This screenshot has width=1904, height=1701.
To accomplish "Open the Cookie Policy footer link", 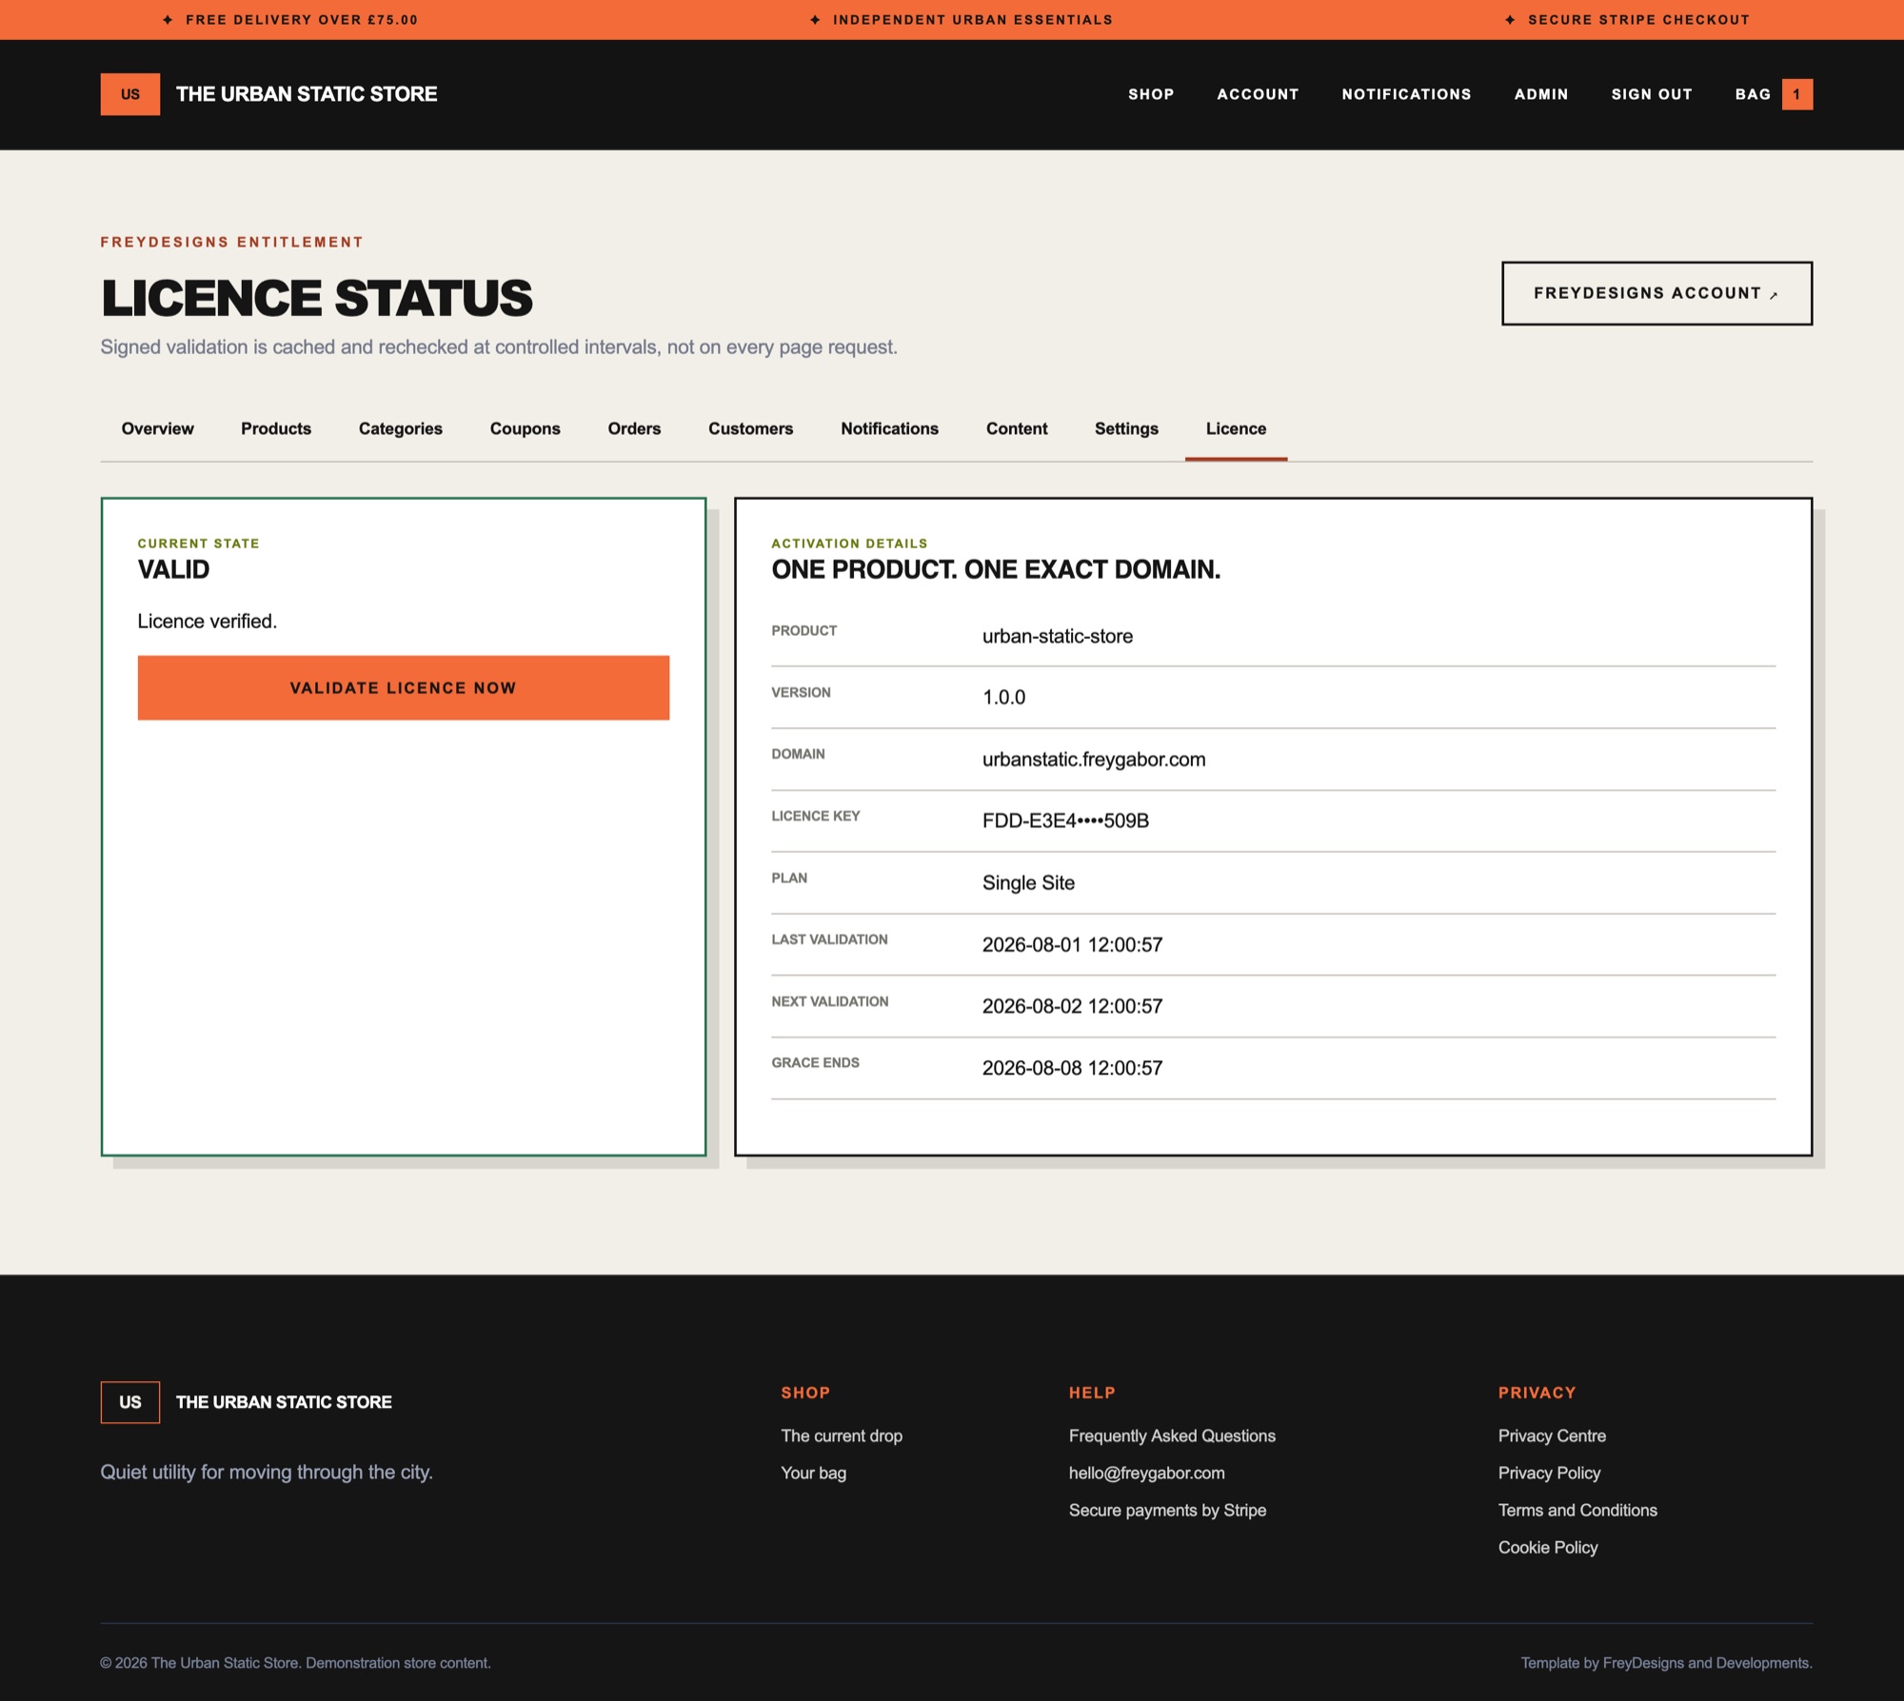I will click(1548, 1547).
